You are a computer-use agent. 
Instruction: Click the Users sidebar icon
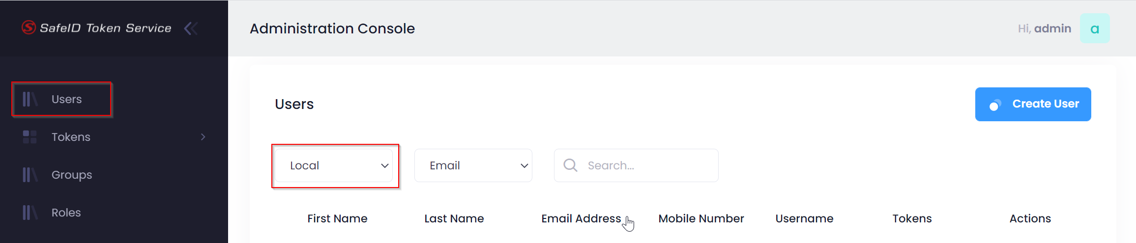point(29,99)
